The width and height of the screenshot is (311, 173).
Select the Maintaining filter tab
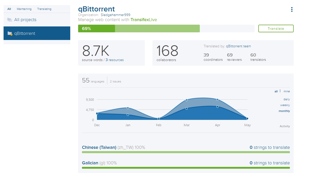coord(24,9)
